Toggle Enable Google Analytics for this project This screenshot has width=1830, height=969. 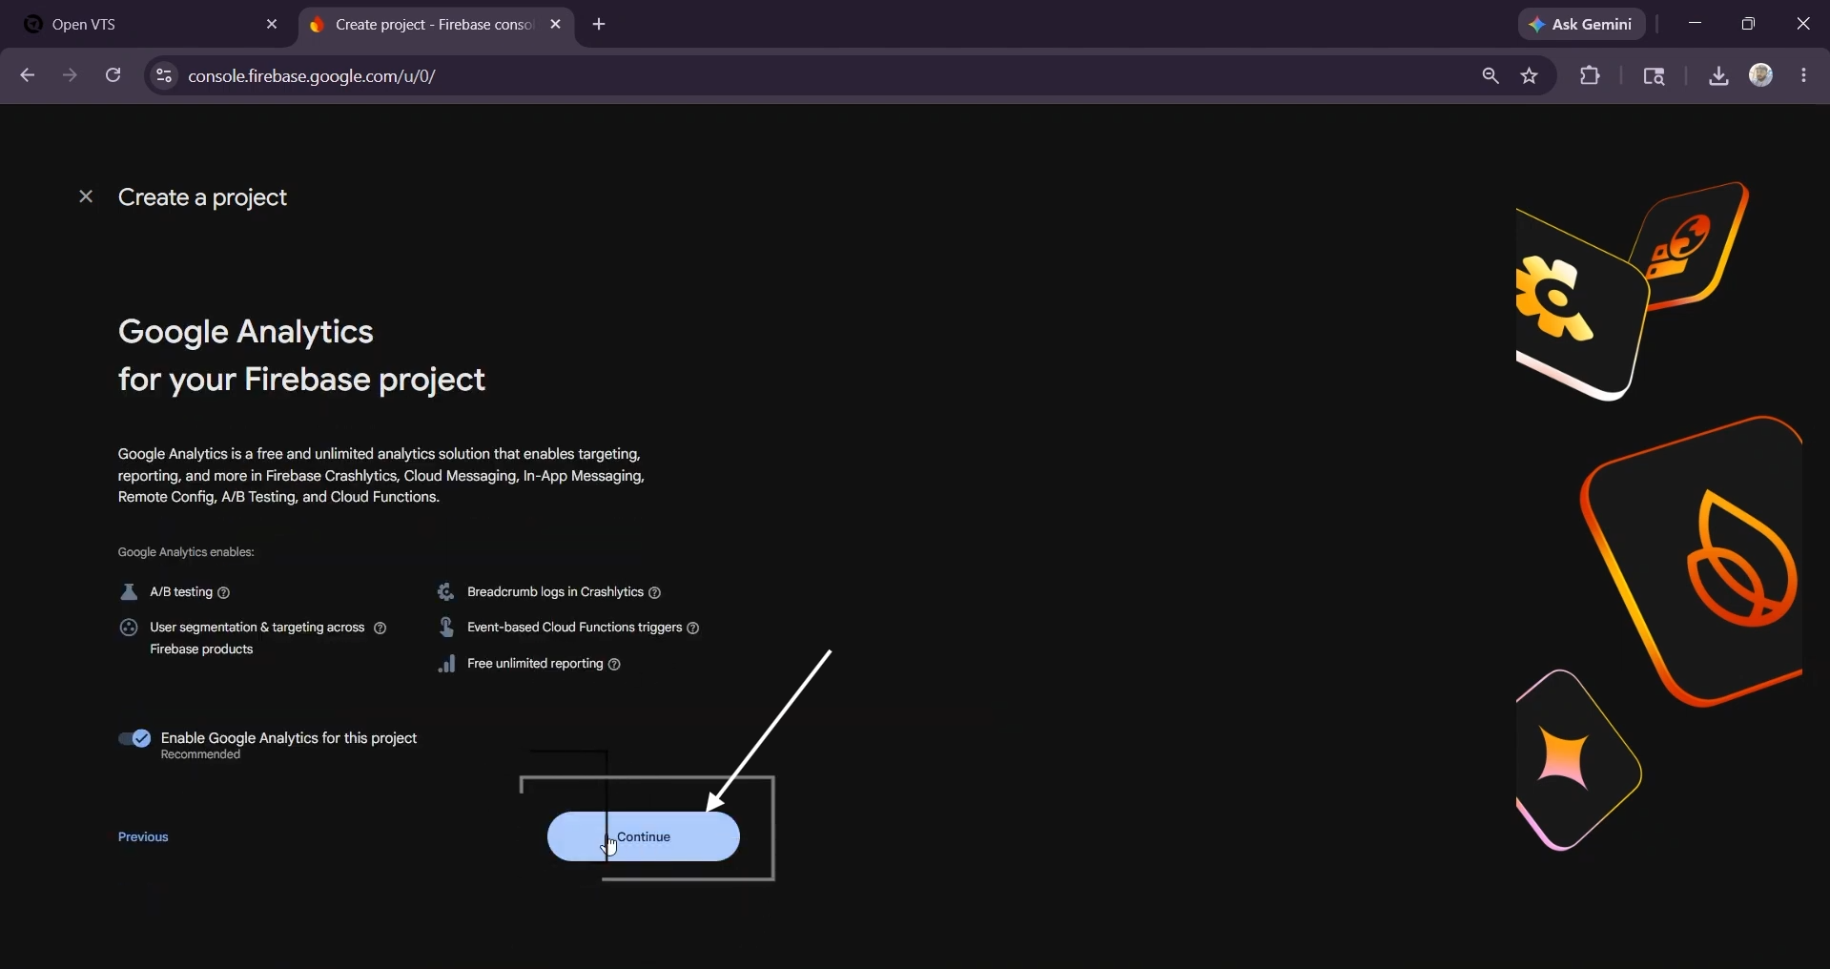coord(134,739)
